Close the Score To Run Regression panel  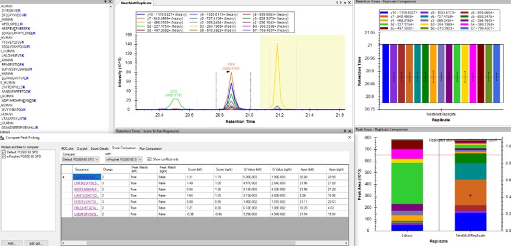pos(350,131)
